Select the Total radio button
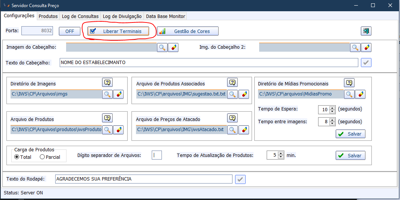Viewport: 400px width, 200px height. (17, 157)
